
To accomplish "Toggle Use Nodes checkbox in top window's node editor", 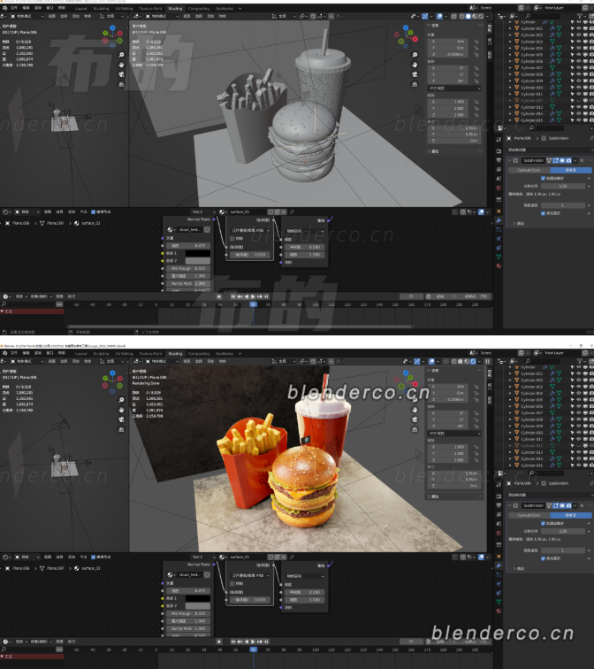I will click(94, 211).
